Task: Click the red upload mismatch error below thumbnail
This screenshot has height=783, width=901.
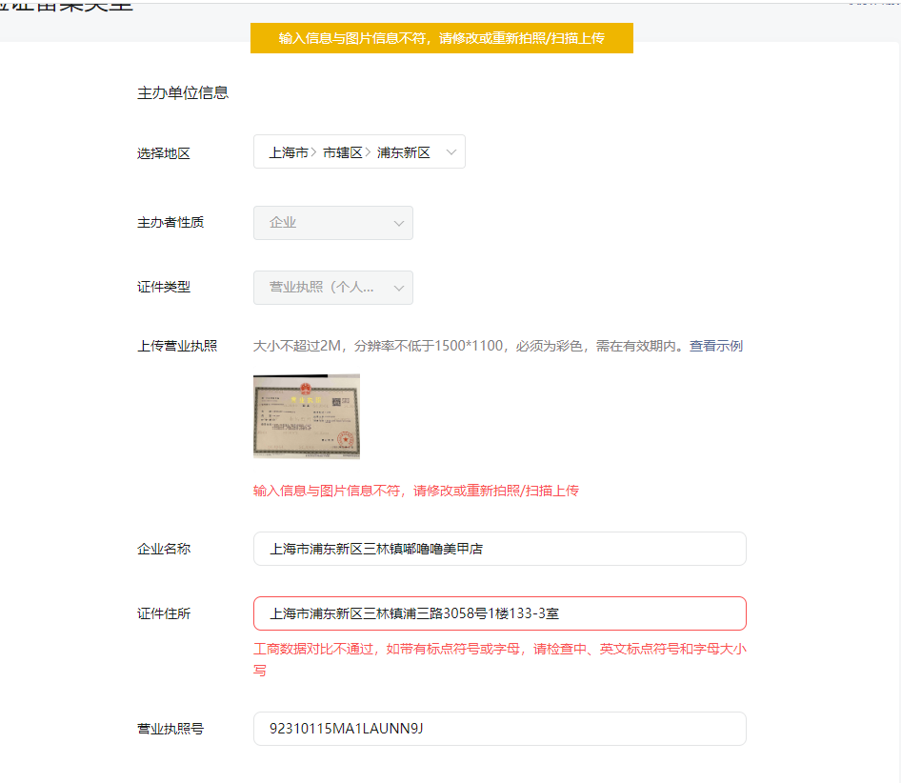Action: click(416, 491)
